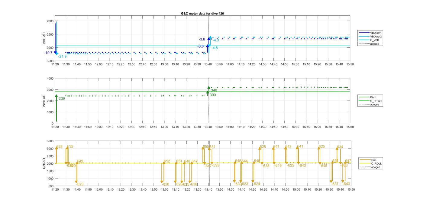Viewport: 423px width, 209px height.
Task: Click the 239 pitch move annotation
Action: [62, 99]
